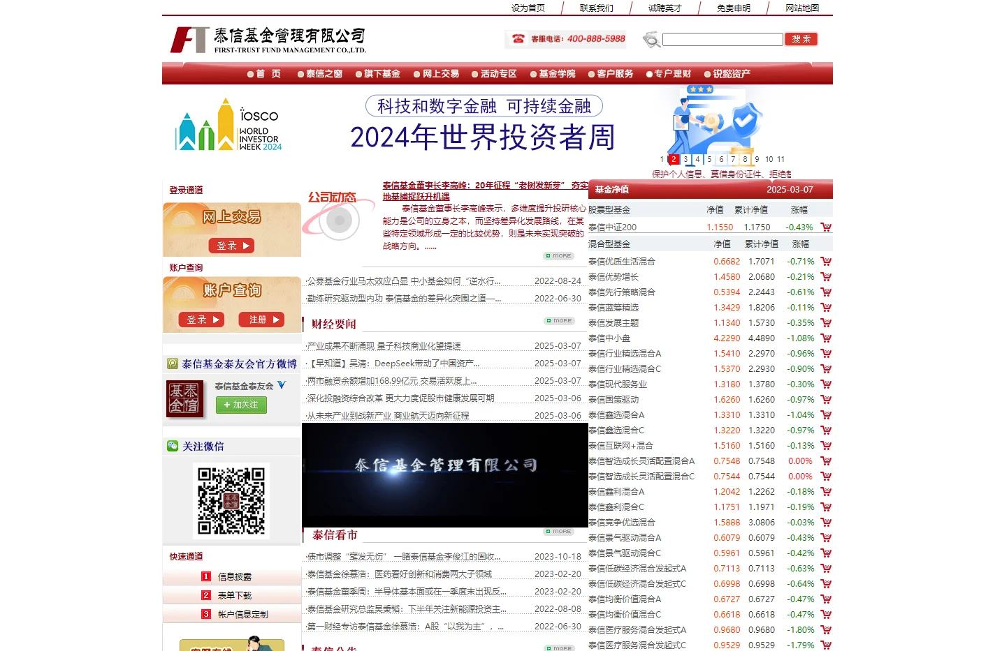Click cart icon for 泰信竞争优选混合
Viewport: 995px width, 651px height.
pyautogui.click(x=826, y=522)
